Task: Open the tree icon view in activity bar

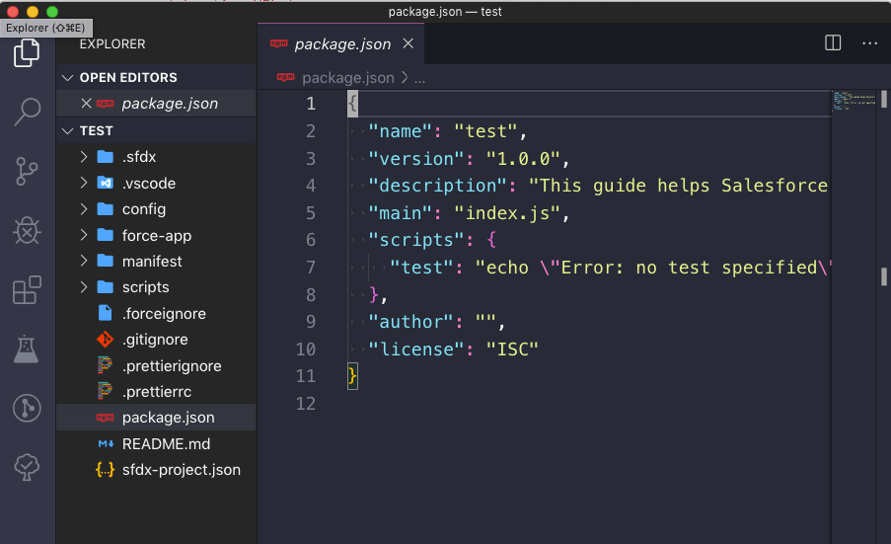Action: pyautogui.click(x=27, y=467)
